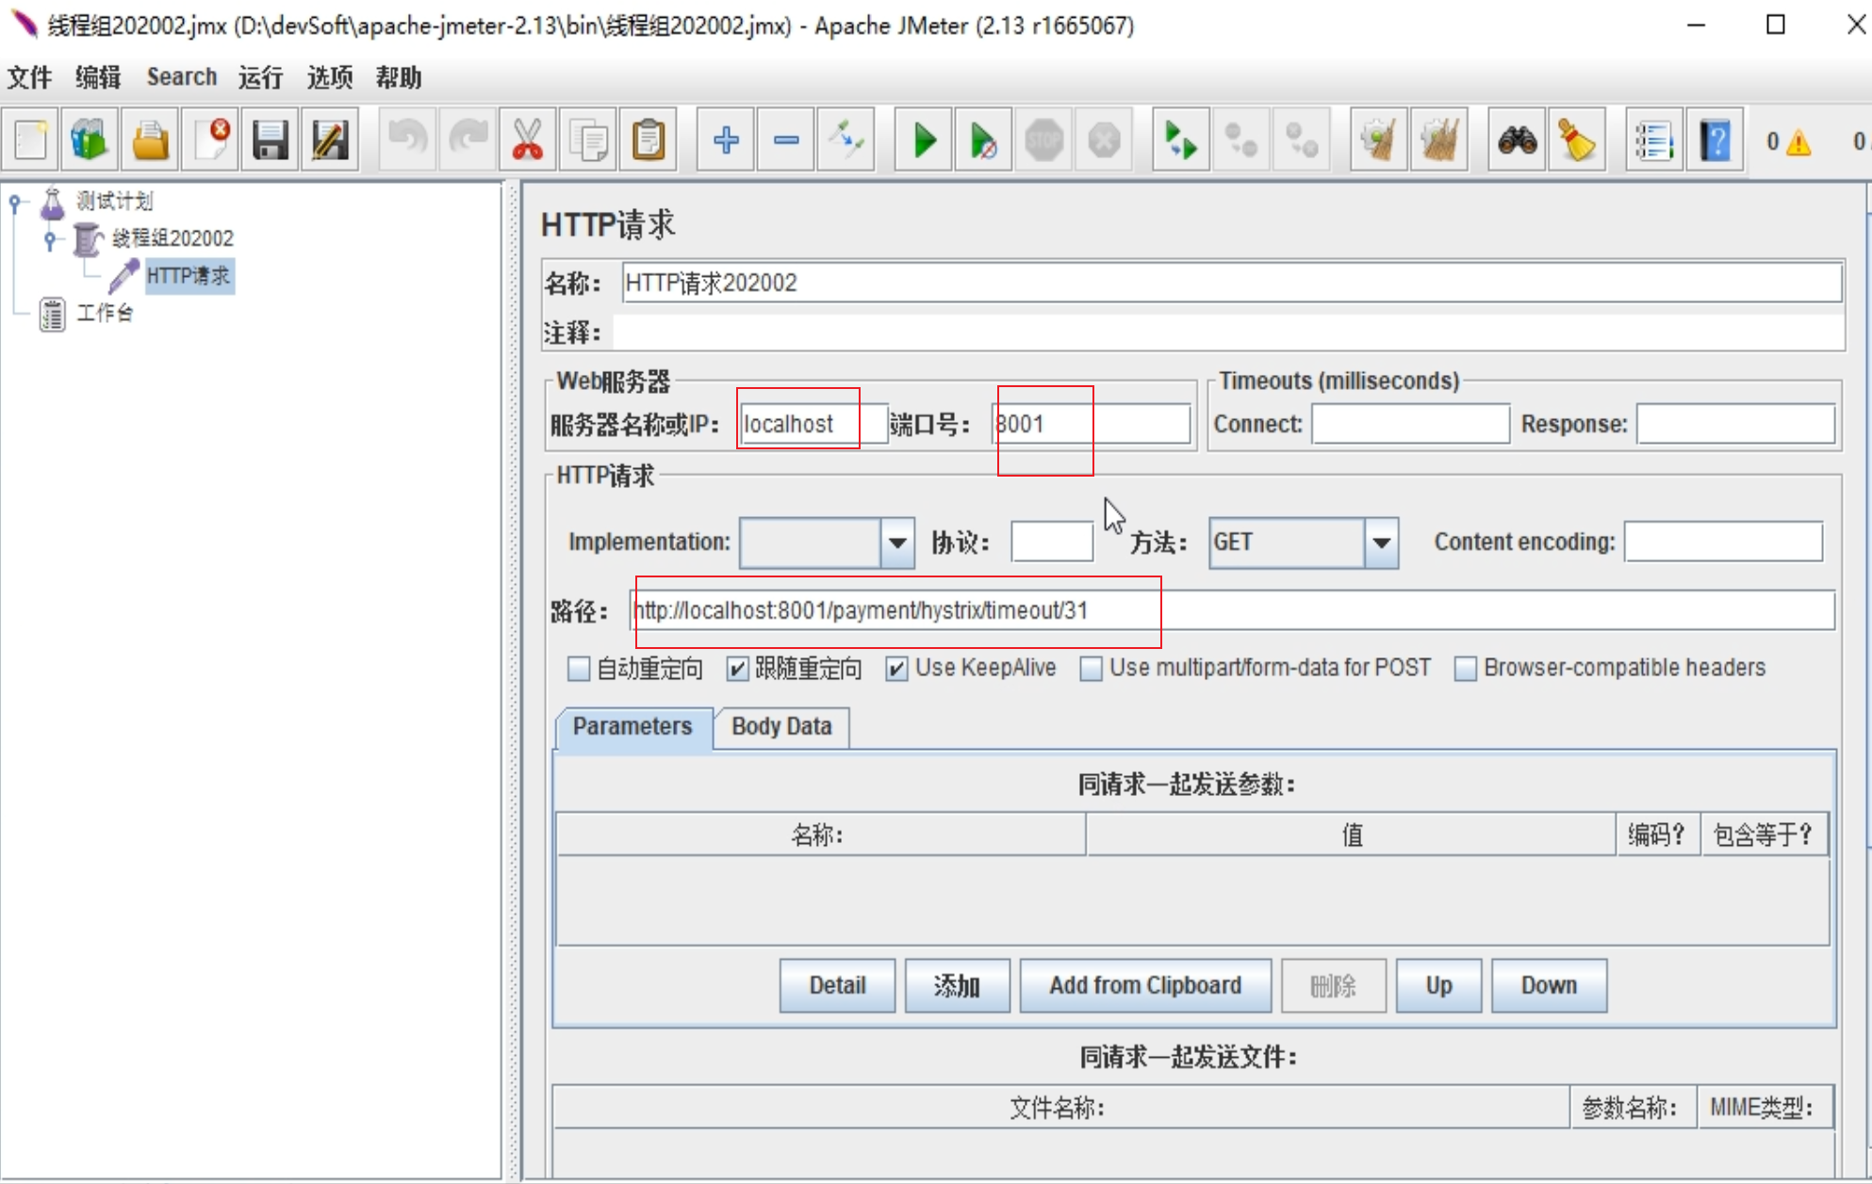This screenshot has width=1872, height=1184.
Task: Open Help with question mark icon
Action: tap(1715, 141)
